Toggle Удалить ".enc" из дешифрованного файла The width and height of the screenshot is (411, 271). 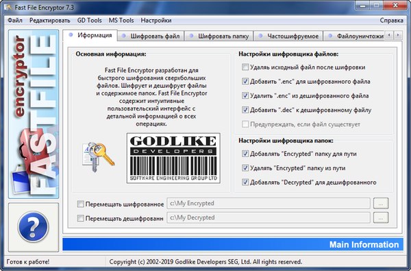click(245, 95)
